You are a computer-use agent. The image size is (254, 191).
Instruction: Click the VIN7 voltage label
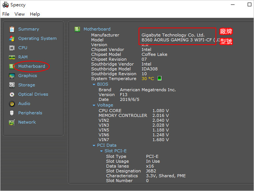click(104, 140)
